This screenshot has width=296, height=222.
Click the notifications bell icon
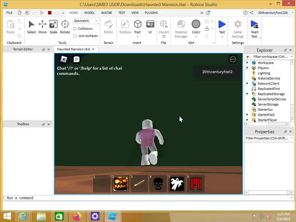[208, 13]
